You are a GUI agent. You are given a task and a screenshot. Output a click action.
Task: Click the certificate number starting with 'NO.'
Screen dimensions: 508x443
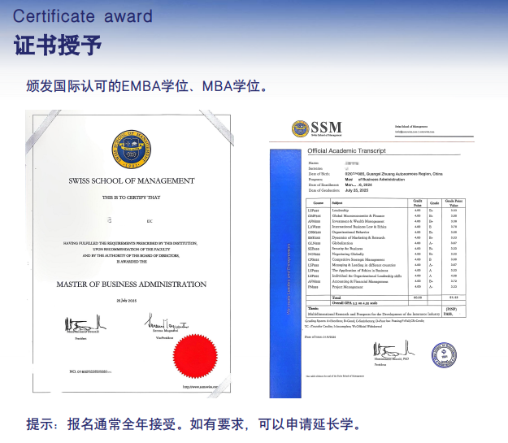click(90, 371)
